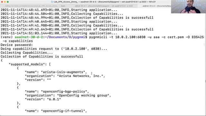
Task: Click the -u aaa argument
Action: click(x=154, y=37)
